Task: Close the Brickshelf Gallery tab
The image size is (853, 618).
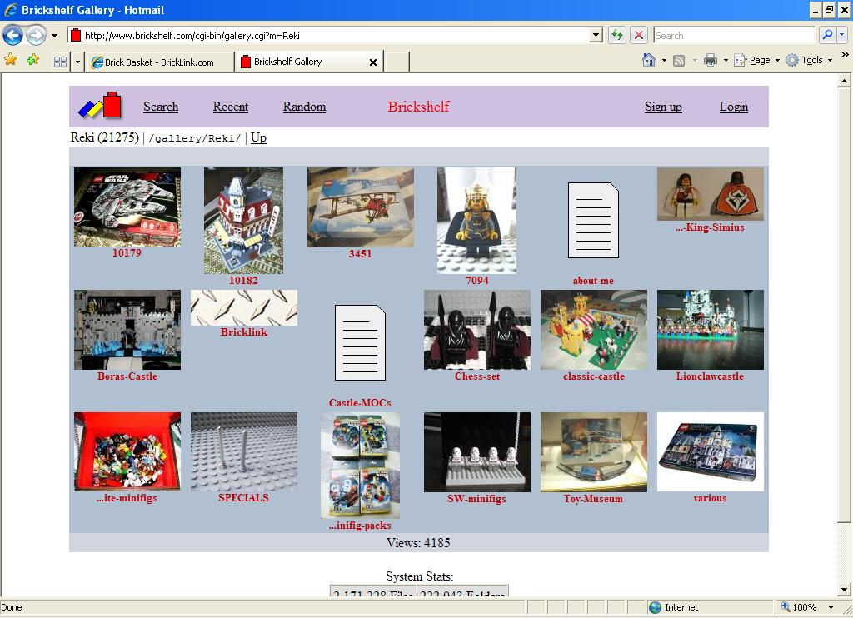Action: coord(373,62)
